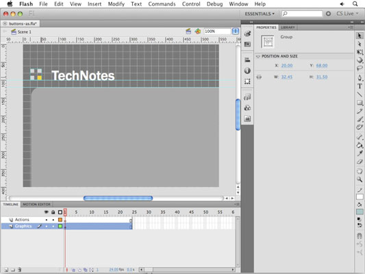Click the fill color swatch in toolbar
365x274 pixels.
[x=360, y=212]
